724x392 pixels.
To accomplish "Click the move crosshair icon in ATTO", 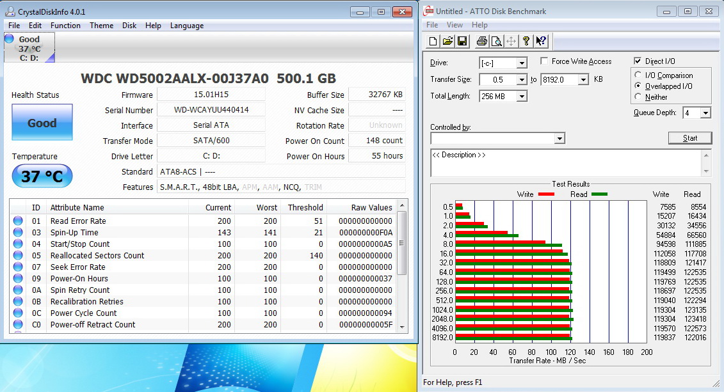I will pyautogui.click(x=511, y=42).
